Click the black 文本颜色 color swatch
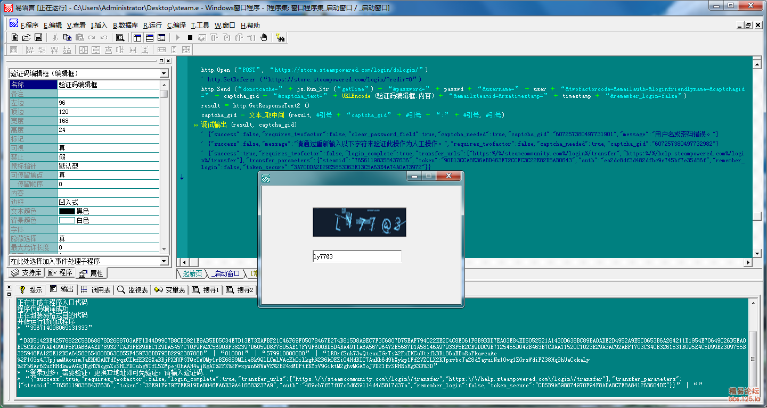The image size is (767, 408). [67, 211]
